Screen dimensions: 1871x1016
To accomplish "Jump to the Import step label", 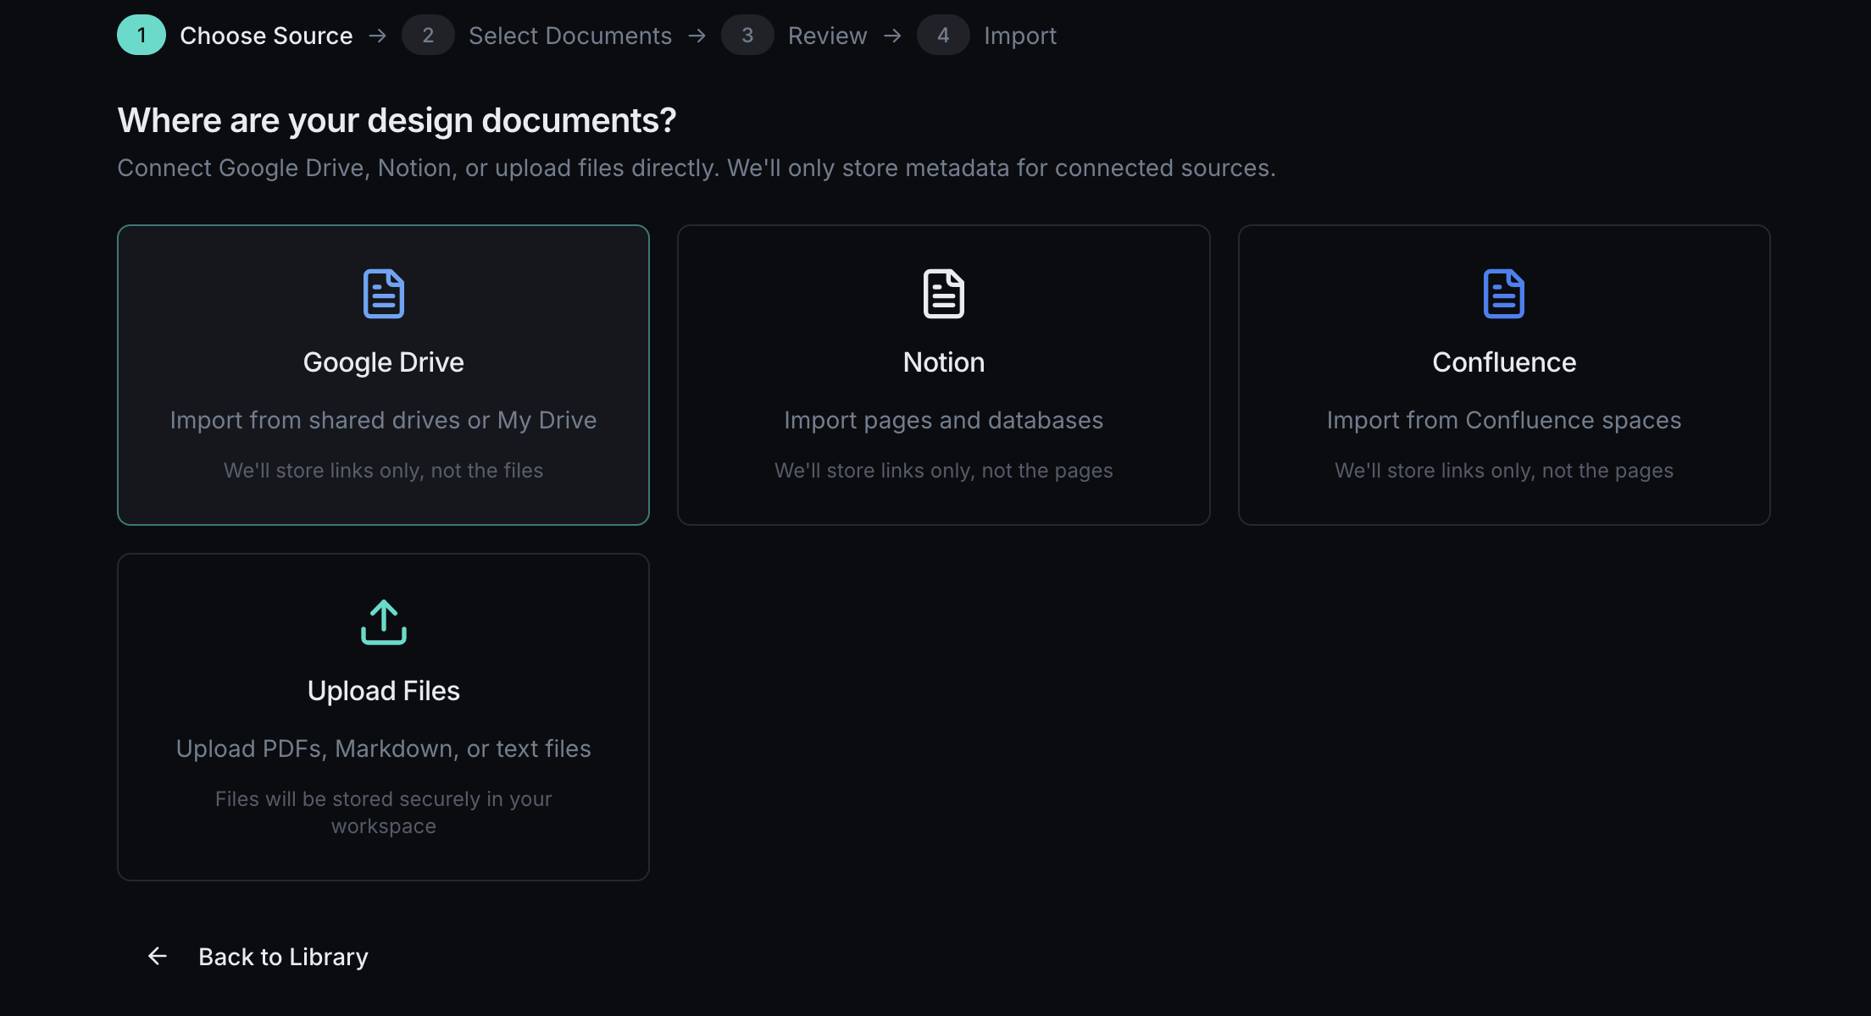I will coord(1019,36).
